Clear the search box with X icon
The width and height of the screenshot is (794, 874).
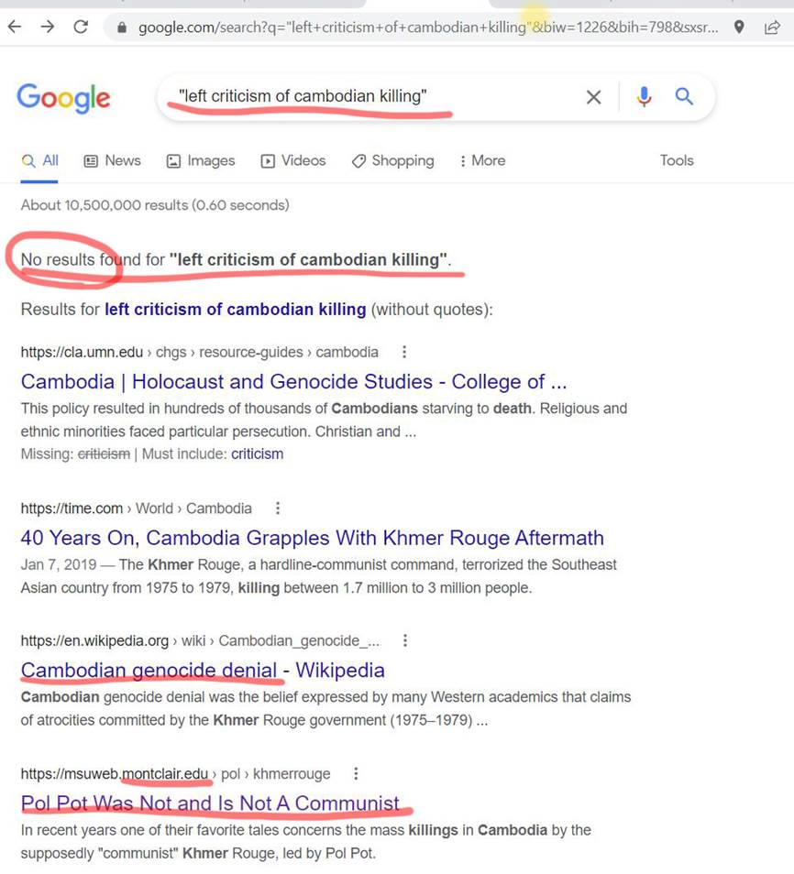point(593,97)
